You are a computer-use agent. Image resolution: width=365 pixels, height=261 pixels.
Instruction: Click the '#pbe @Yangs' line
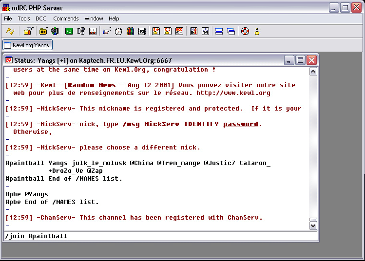point(27,194)
